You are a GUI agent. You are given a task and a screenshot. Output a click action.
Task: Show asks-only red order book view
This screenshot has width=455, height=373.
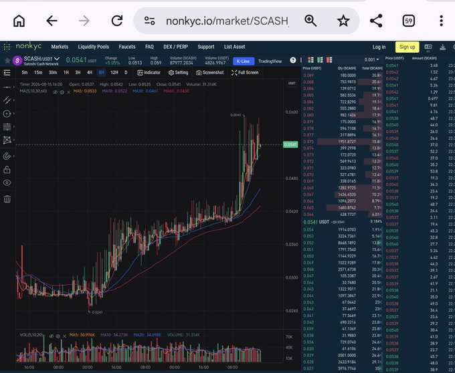(329, 60)
